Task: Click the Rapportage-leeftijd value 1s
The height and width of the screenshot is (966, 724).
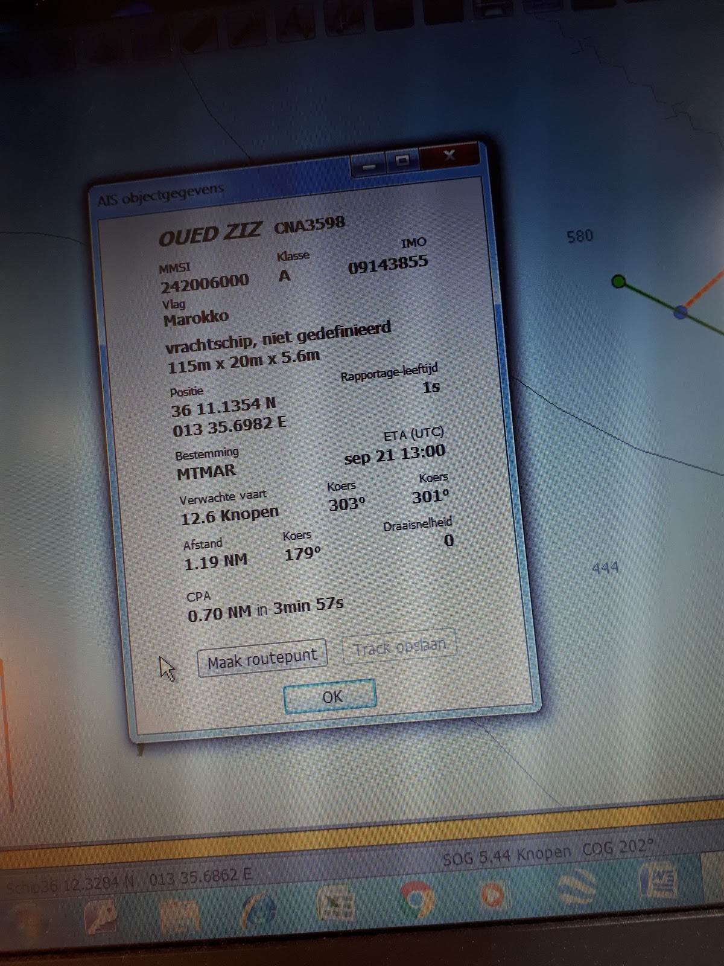Action: pyautogui.click(x=431, y=386)
